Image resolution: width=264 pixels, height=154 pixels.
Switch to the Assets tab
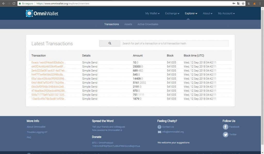(128, 24)
